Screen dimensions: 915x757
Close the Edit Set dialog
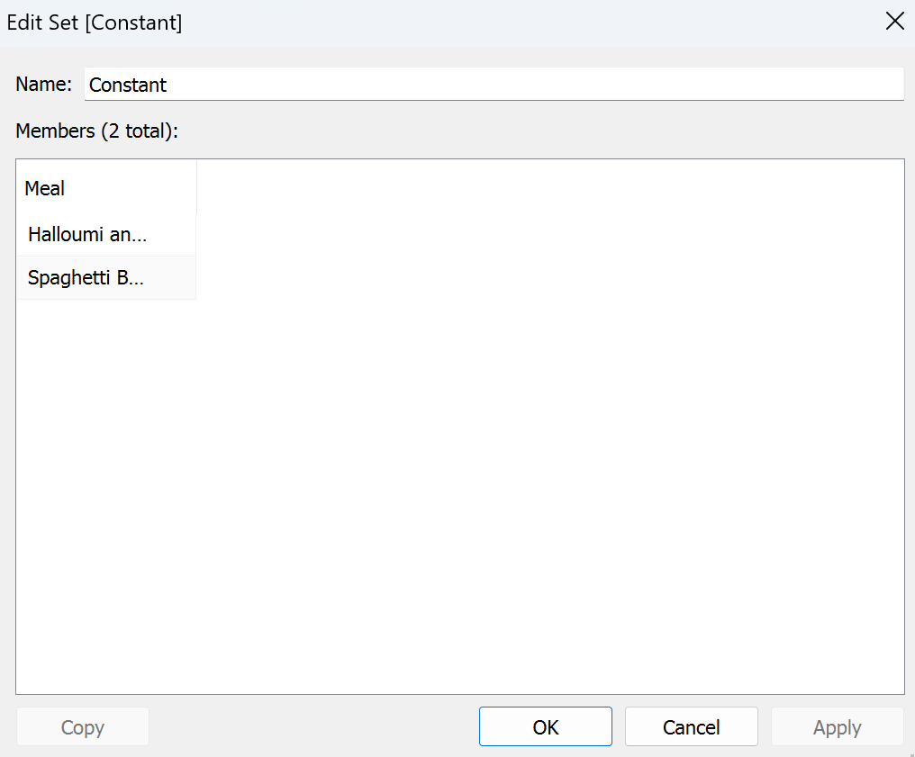(x=894, y=23)
